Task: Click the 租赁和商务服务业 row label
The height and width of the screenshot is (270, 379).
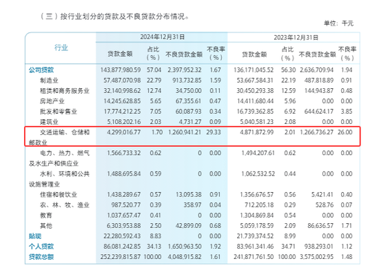Action: coord(65,91)
